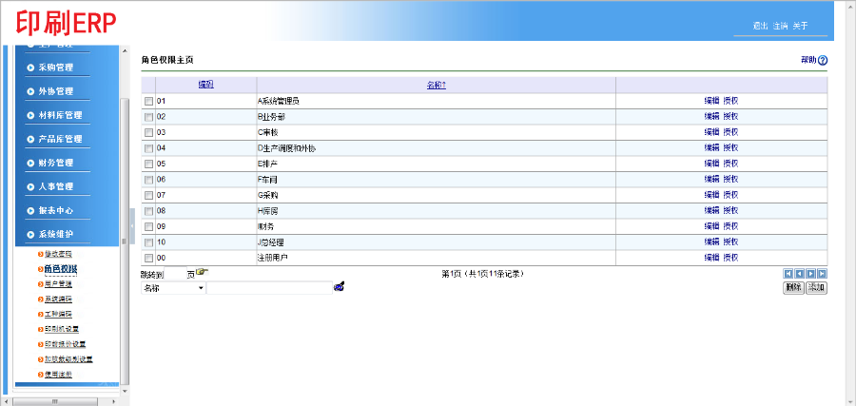Click 编辑 for A系统管理员
The height and width of the screenshot is (406, 856).
[x=711, y=101]
